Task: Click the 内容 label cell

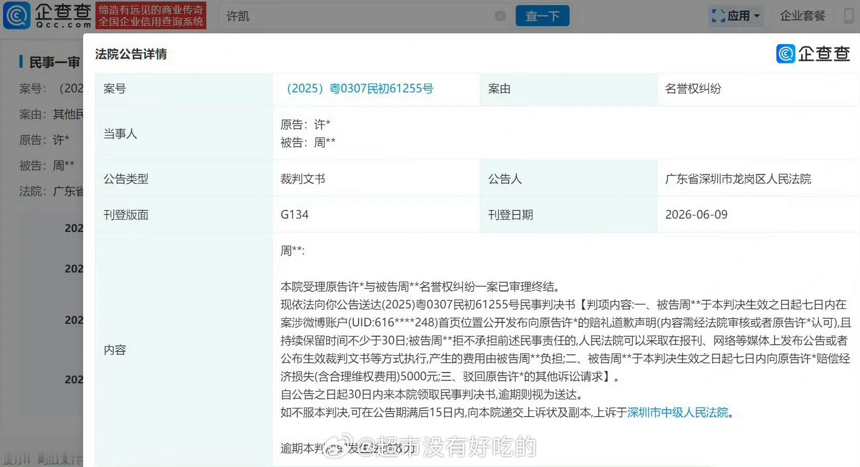Action: coord(184,349)
